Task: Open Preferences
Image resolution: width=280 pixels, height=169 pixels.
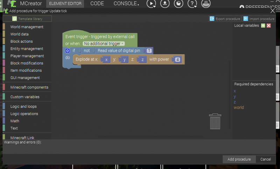Action: tap(260, 7)
